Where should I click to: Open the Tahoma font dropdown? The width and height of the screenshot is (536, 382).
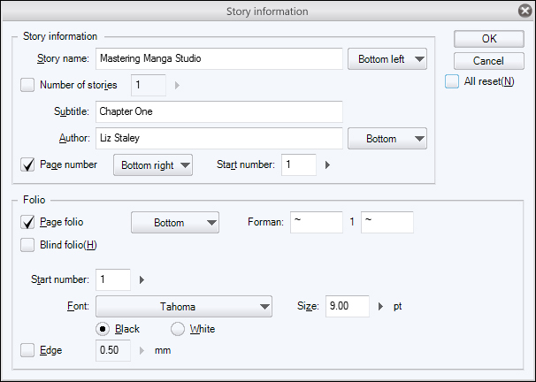tap(184, 307)
